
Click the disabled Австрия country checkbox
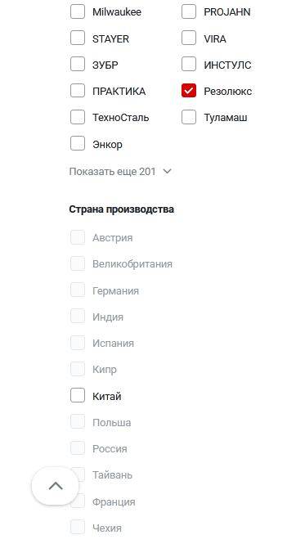(x=78, y=238)
